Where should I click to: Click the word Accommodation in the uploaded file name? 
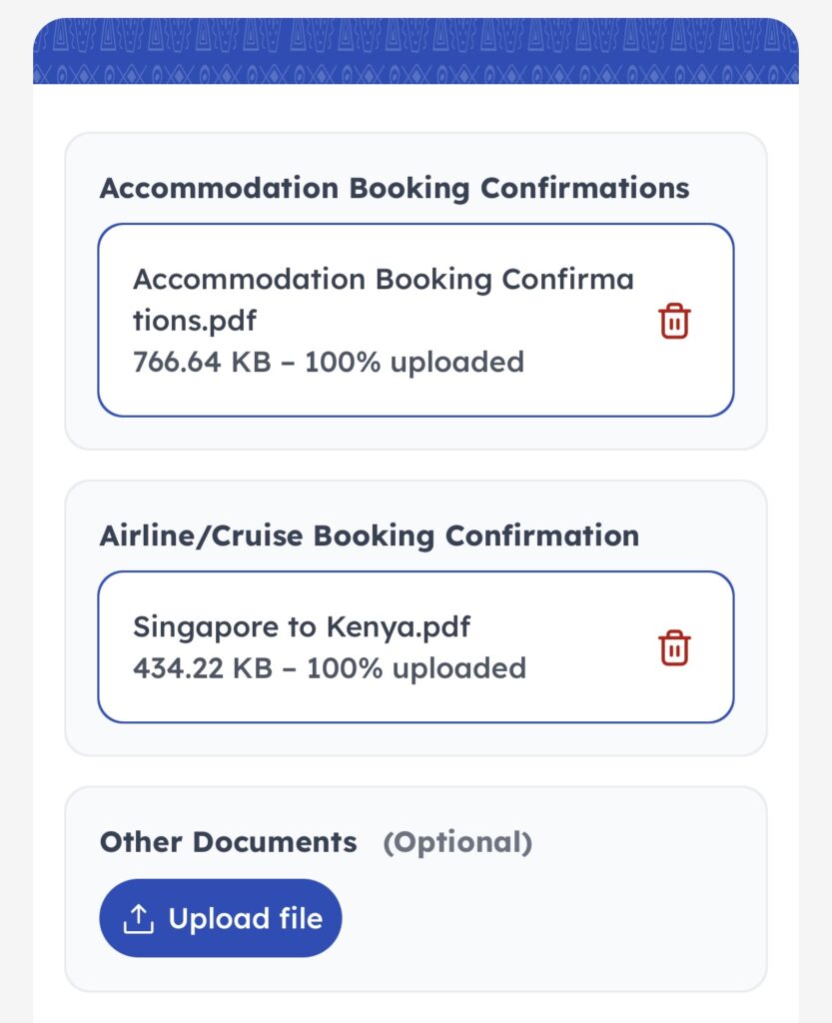[249, 279]
